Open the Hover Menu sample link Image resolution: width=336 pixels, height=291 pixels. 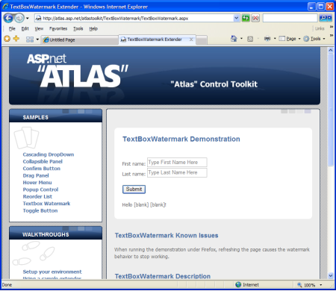(x=37, y=182)
